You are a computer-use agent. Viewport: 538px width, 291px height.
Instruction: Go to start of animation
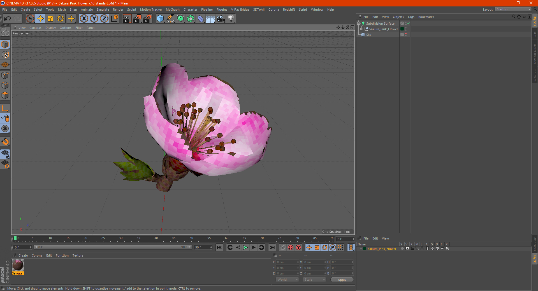(219, 247)
